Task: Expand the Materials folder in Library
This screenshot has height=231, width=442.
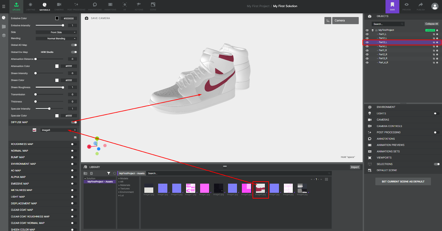Action: (x=119, y=185)
